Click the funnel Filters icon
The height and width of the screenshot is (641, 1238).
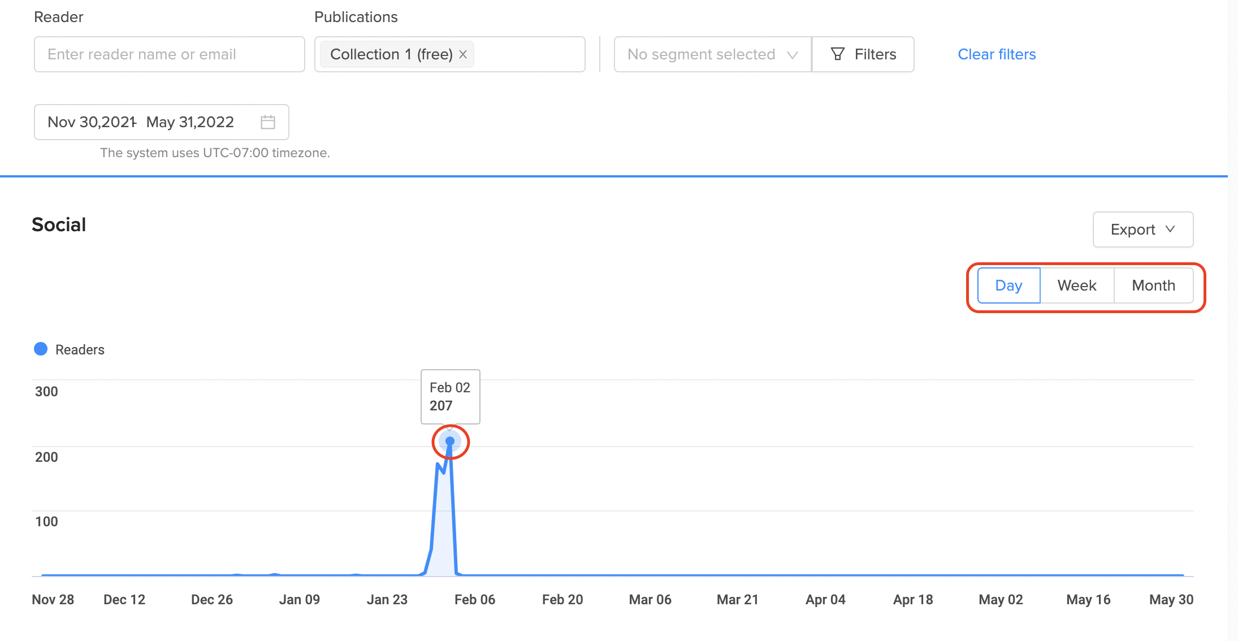(x=838, y=54)
